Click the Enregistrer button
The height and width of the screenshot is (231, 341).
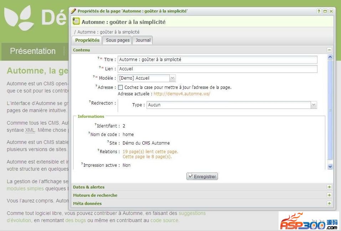(202, 176)
